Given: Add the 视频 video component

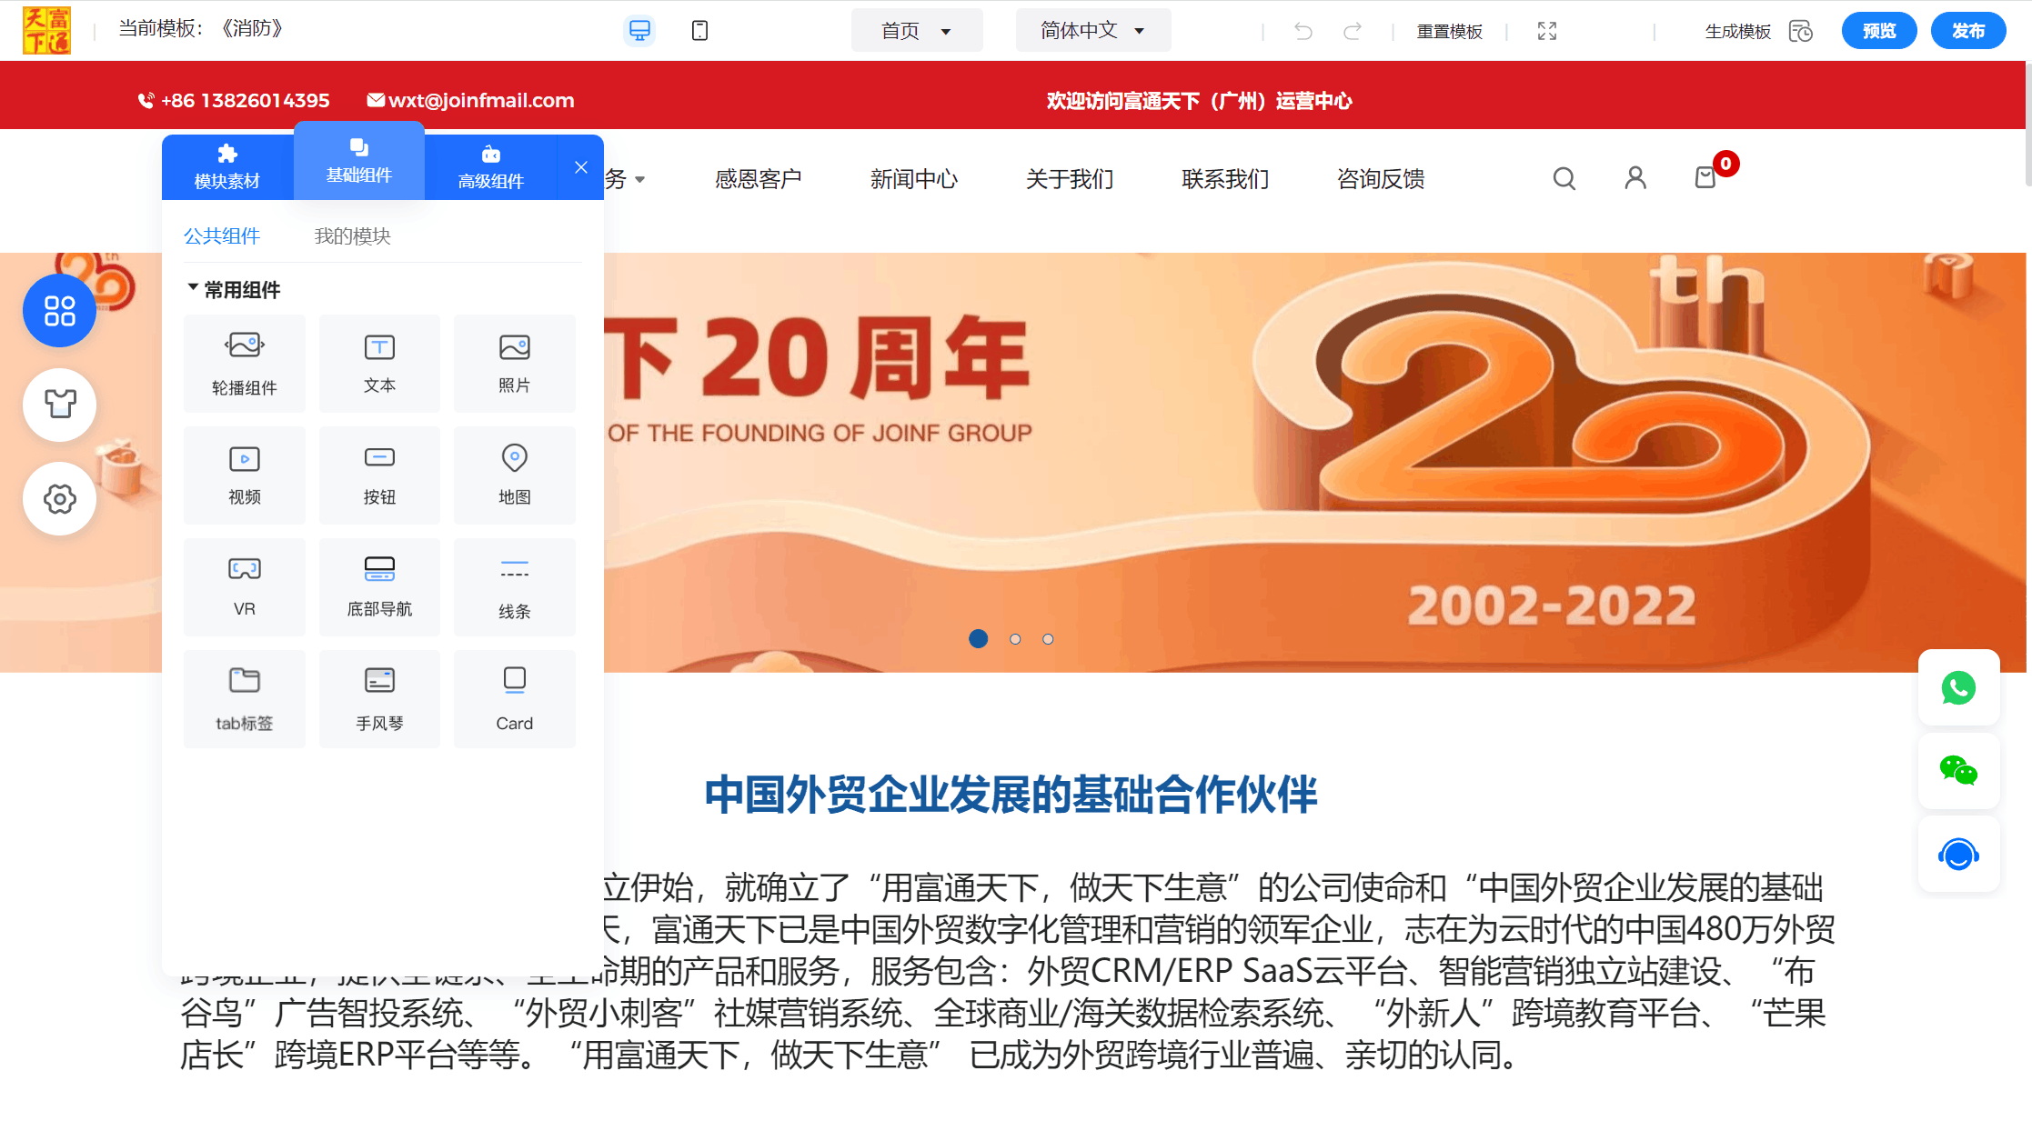Looking at the screenshot, I should (245, 475).
